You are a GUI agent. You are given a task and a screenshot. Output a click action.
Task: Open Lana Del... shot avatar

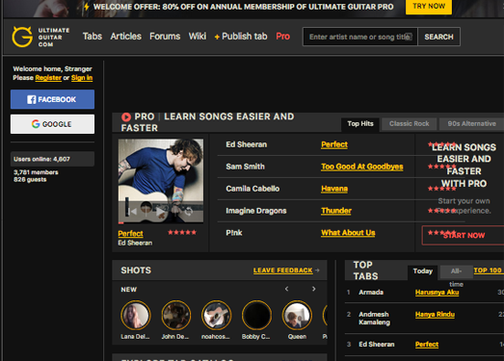(135, 316)
